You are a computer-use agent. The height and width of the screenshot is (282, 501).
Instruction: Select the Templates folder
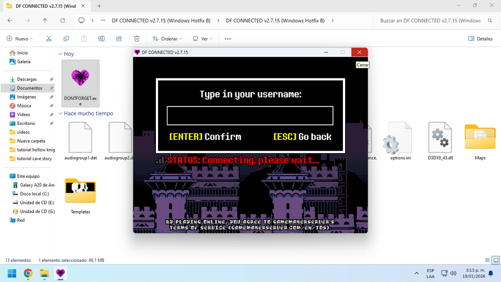[x=80, y=196]
